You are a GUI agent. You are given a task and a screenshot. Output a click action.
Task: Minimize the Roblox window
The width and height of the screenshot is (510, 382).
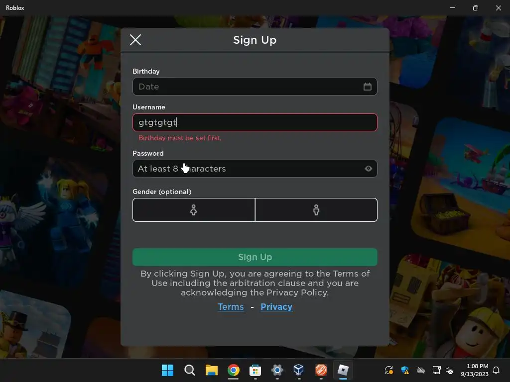click(452, 7)
